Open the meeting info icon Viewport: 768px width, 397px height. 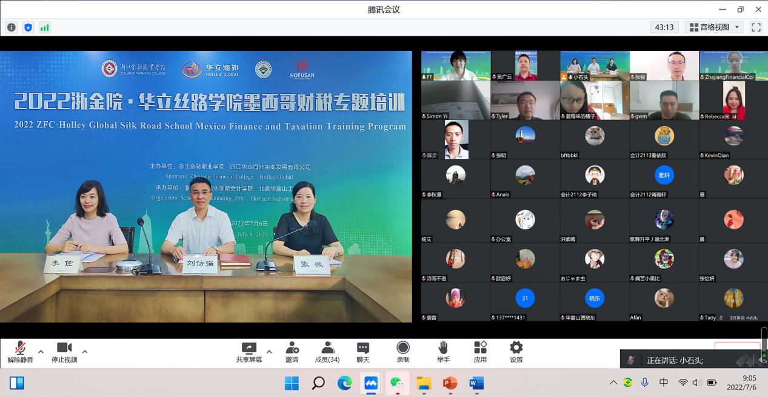click(12, 27)
